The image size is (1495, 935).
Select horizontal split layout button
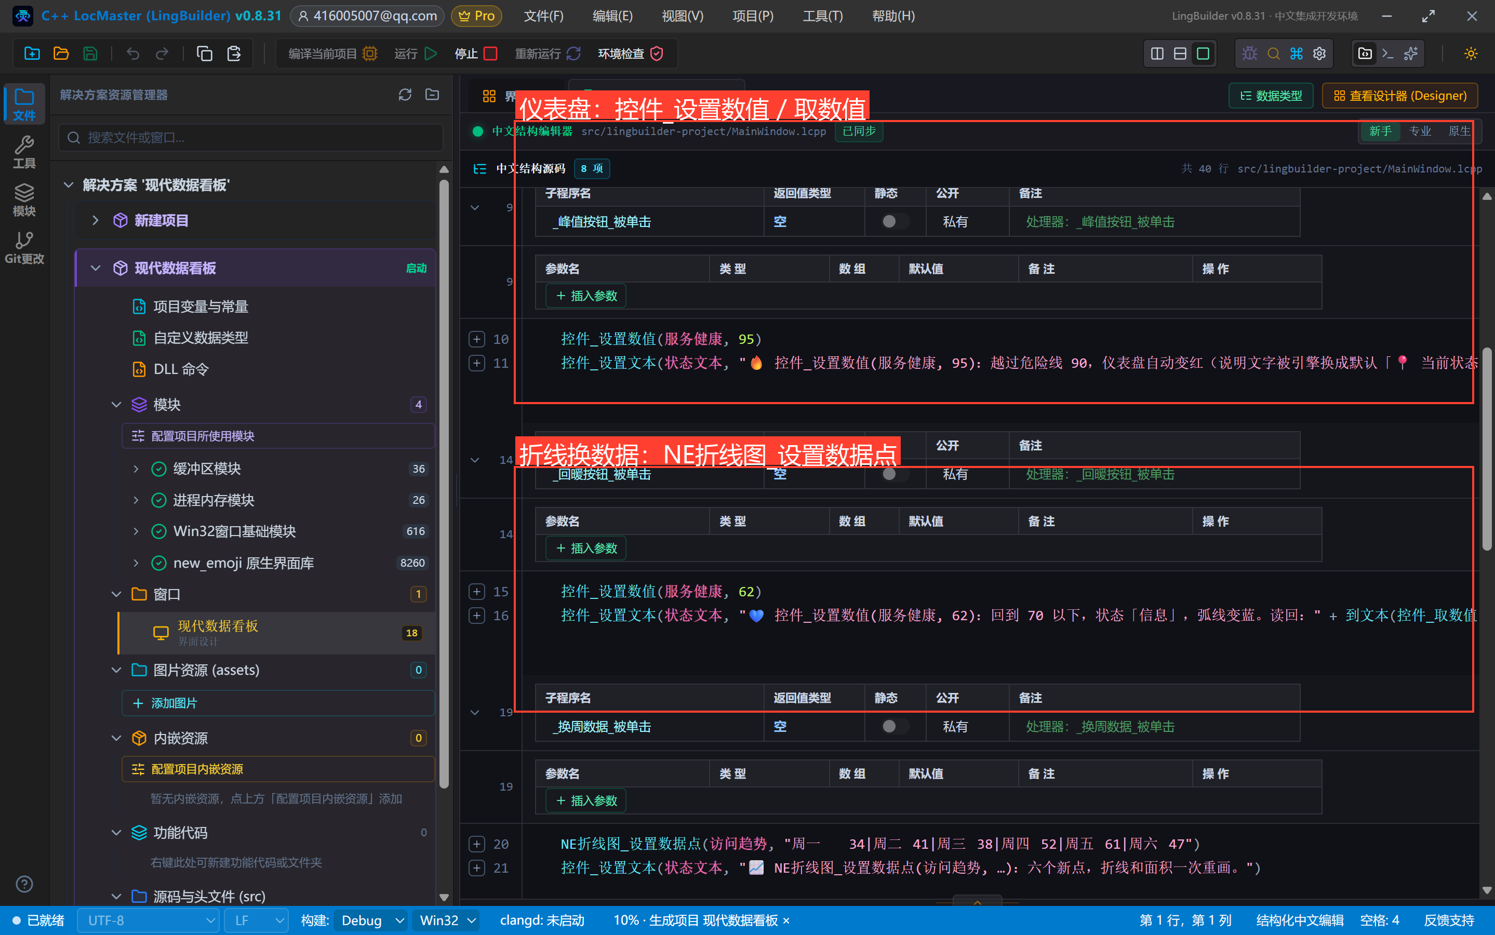pyautogui.click(x=1180, y=54)
